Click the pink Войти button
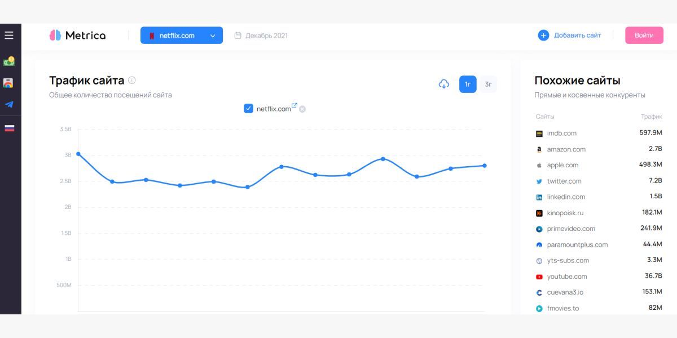The height and width of the screenshot is (338, 677). 644,35
